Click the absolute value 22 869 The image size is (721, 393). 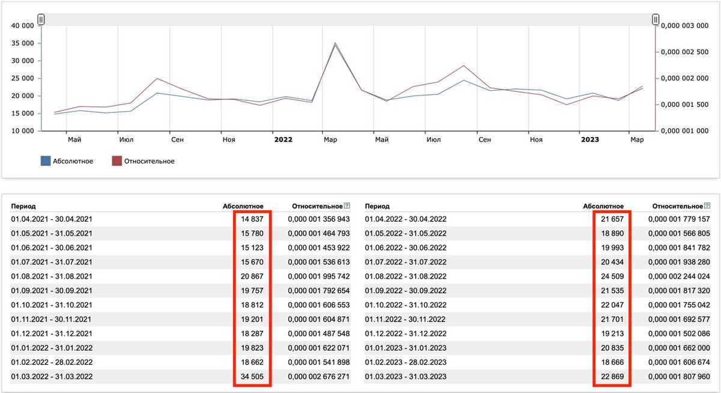(x=612, y=377)
